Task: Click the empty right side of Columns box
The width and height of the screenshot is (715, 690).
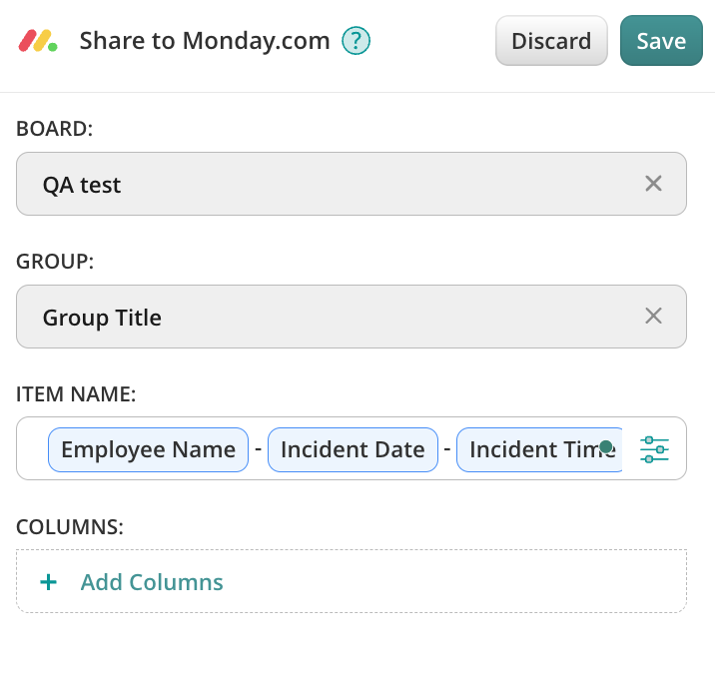Action: tap(499, 582)
